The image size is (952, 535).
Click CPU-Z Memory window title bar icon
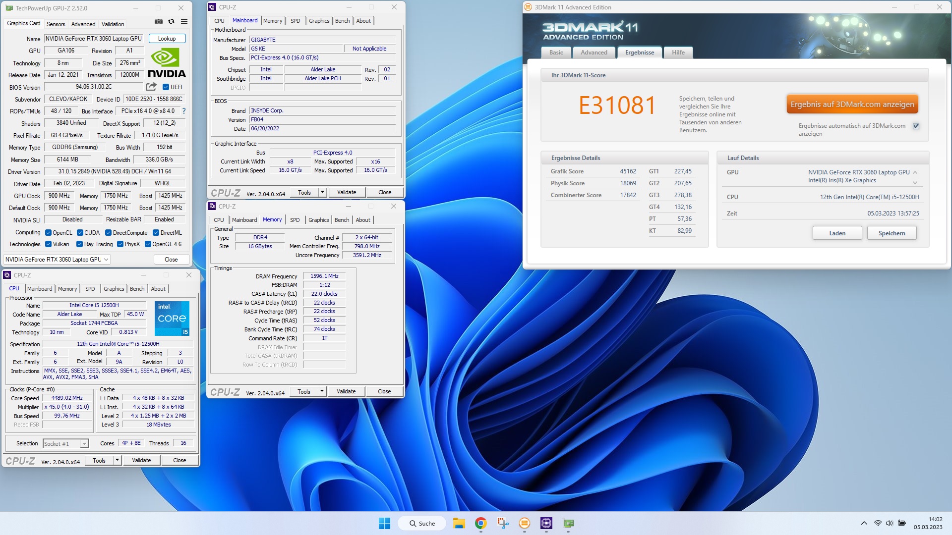click(x=212, y=207)
